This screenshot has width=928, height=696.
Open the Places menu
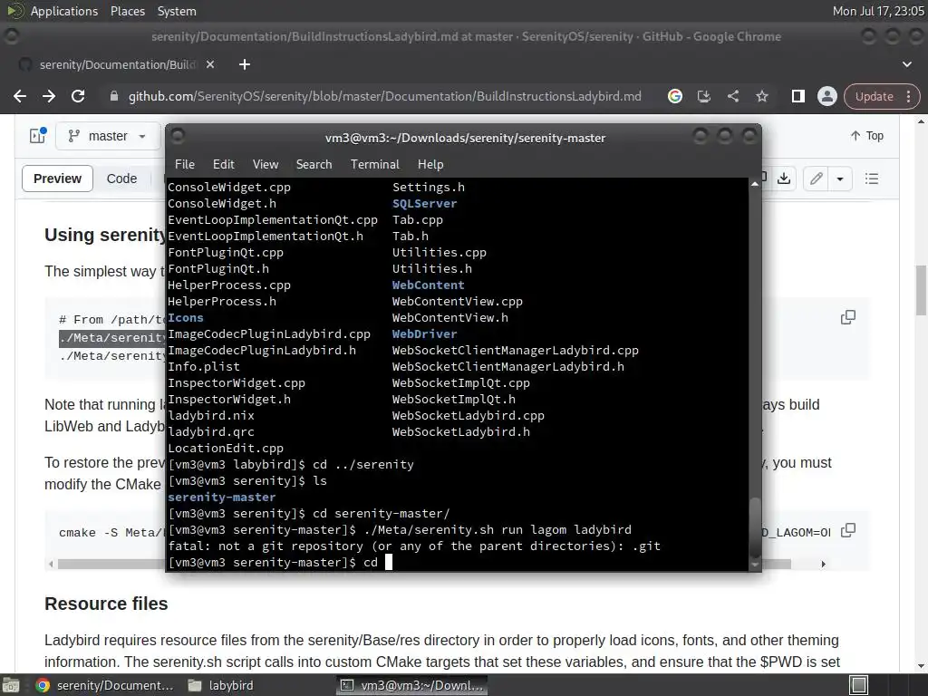pos(128,11)
